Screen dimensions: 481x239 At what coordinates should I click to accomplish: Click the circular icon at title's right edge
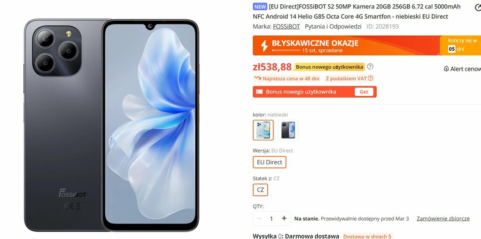point(478,8)
